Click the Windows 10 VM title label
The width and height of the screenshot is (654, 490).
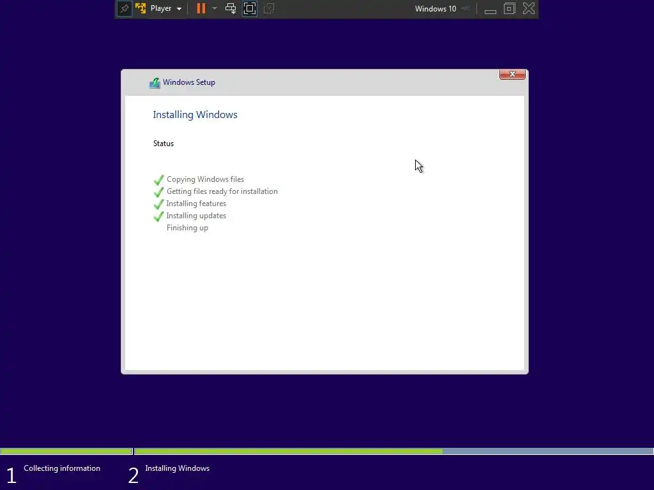tap(436, 9)
